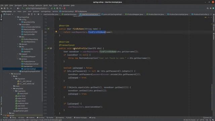The image size is (215, 121).
Task: Click the red Stop icon in the toolbar
Action: [64, 8]
